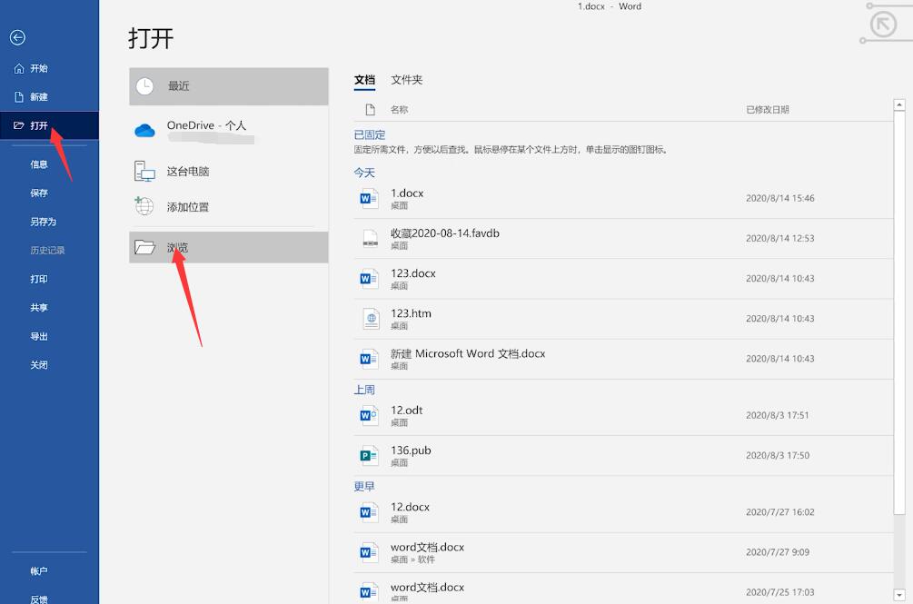Choose 这台电脑 location
913x604 pixels.
(229, 171)
